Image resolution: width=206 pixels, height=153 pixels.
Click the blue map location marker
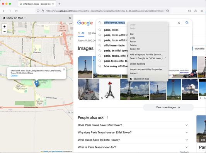pyautogui.click(x=36, y=83)
